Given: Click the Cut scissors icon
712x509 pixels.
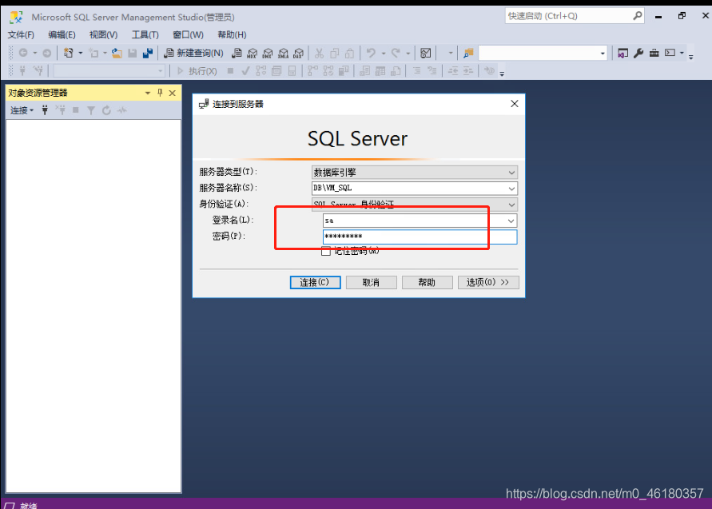Looking at the screenshot, I should (319, 53).
